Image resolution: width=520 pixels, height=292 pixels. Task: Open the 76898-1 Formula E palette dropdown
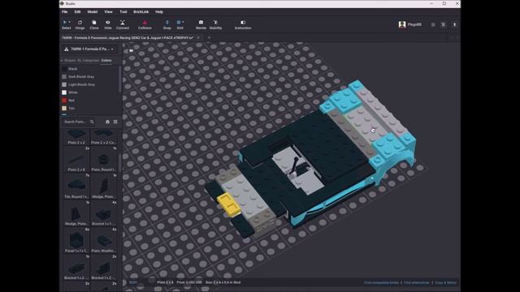[89, 49]
